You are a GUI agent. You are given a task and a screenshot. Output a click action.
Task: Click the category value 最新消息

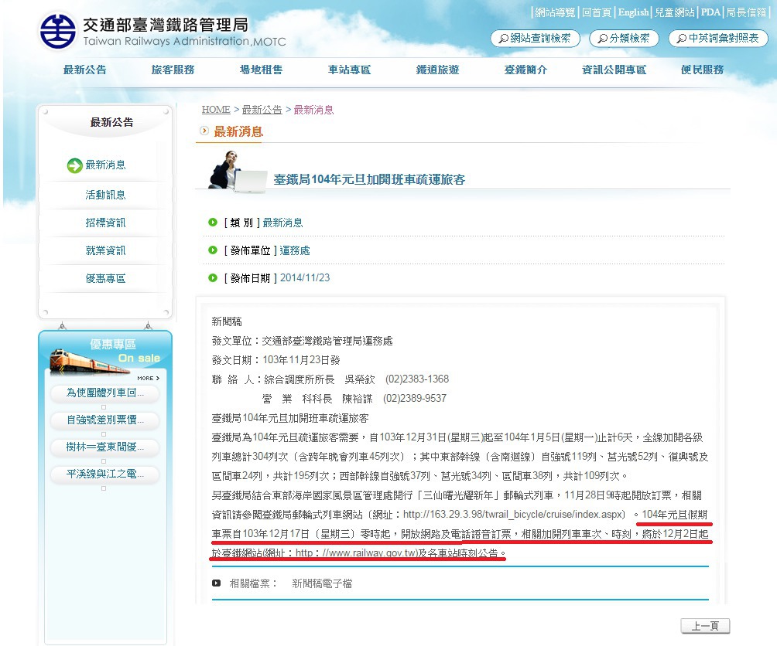[282, 223]
